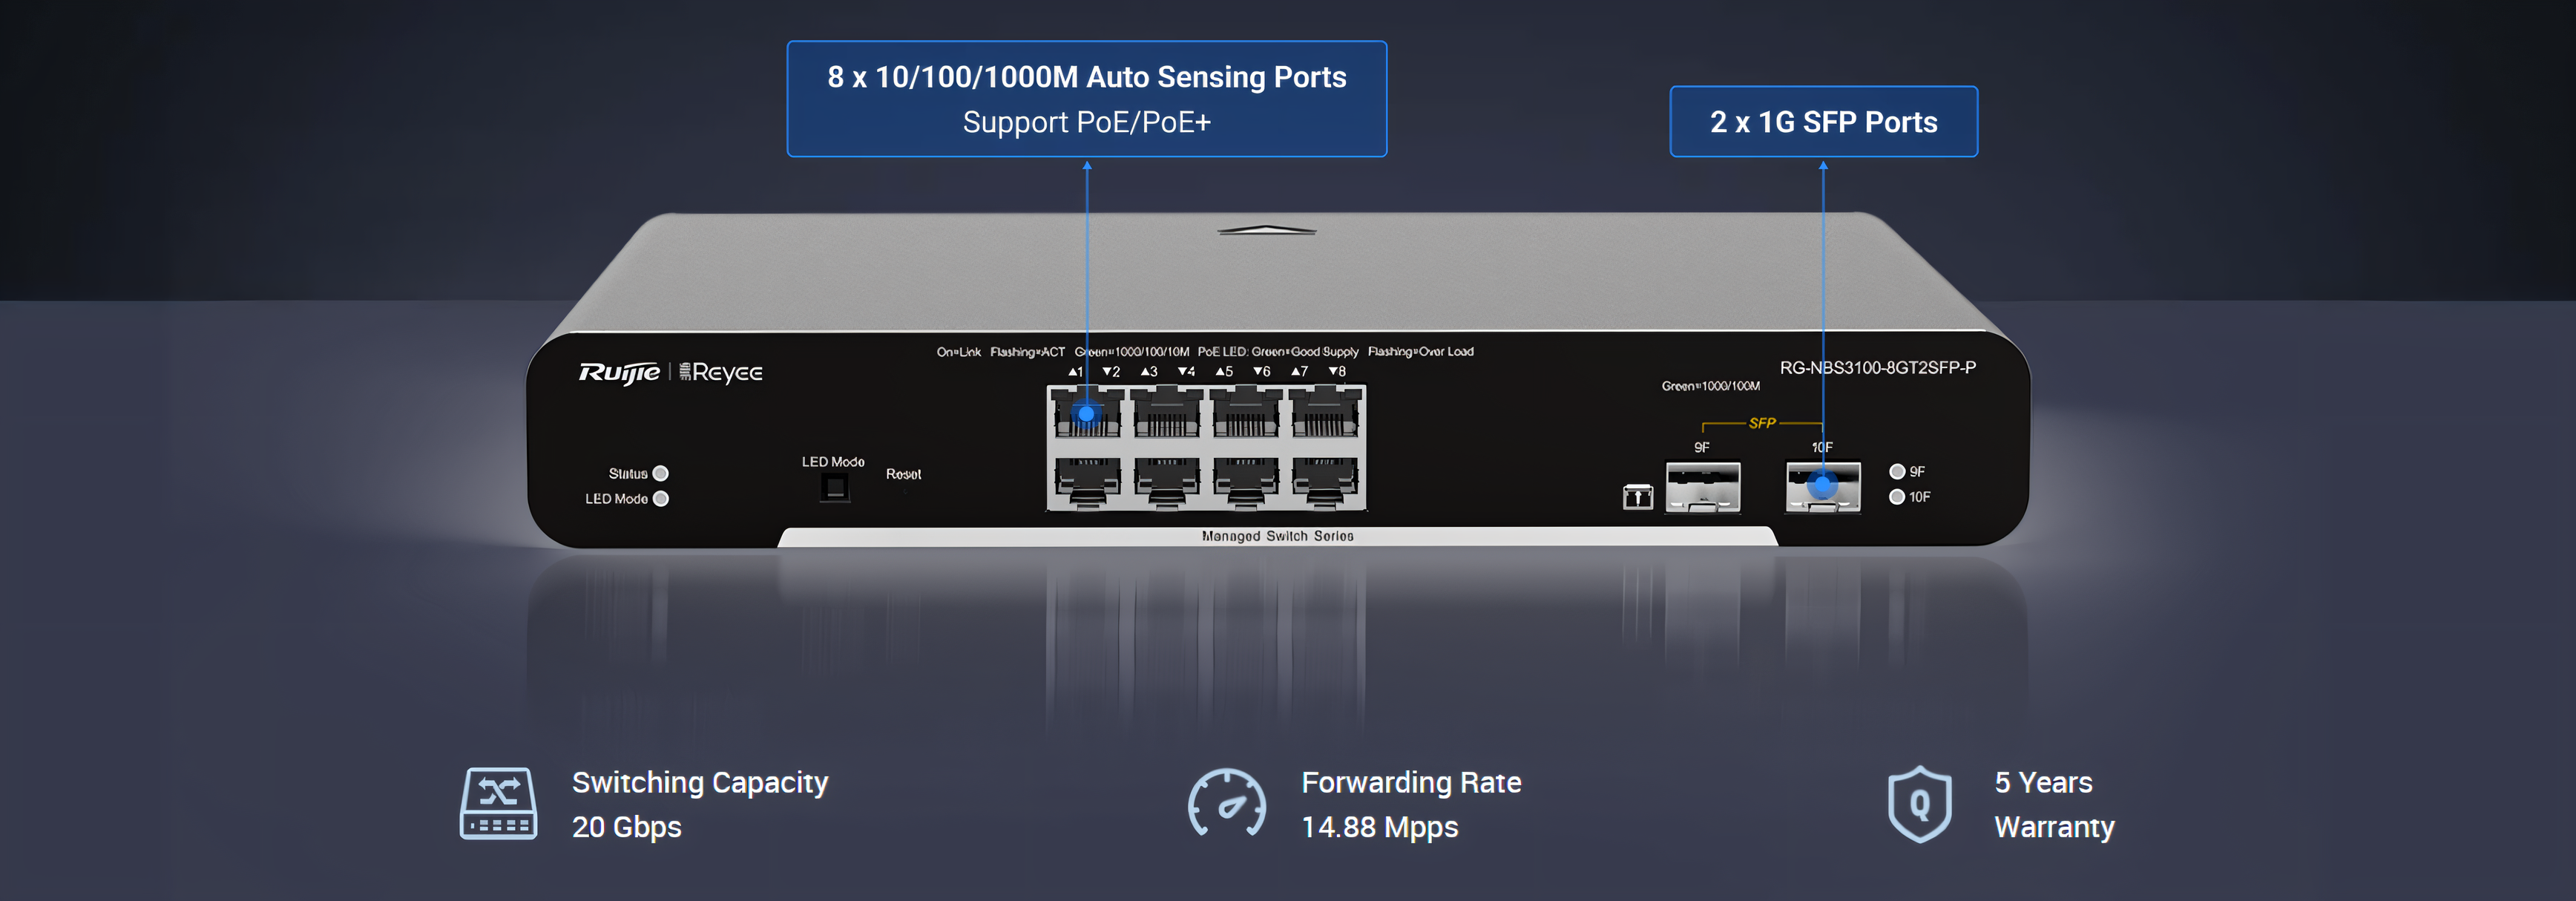Click the model name 'RG-NBS3100-8GT2SFP-P'
Image resolution: width=2576 pixels, height=901 pixels.
tap(1877, 368)
